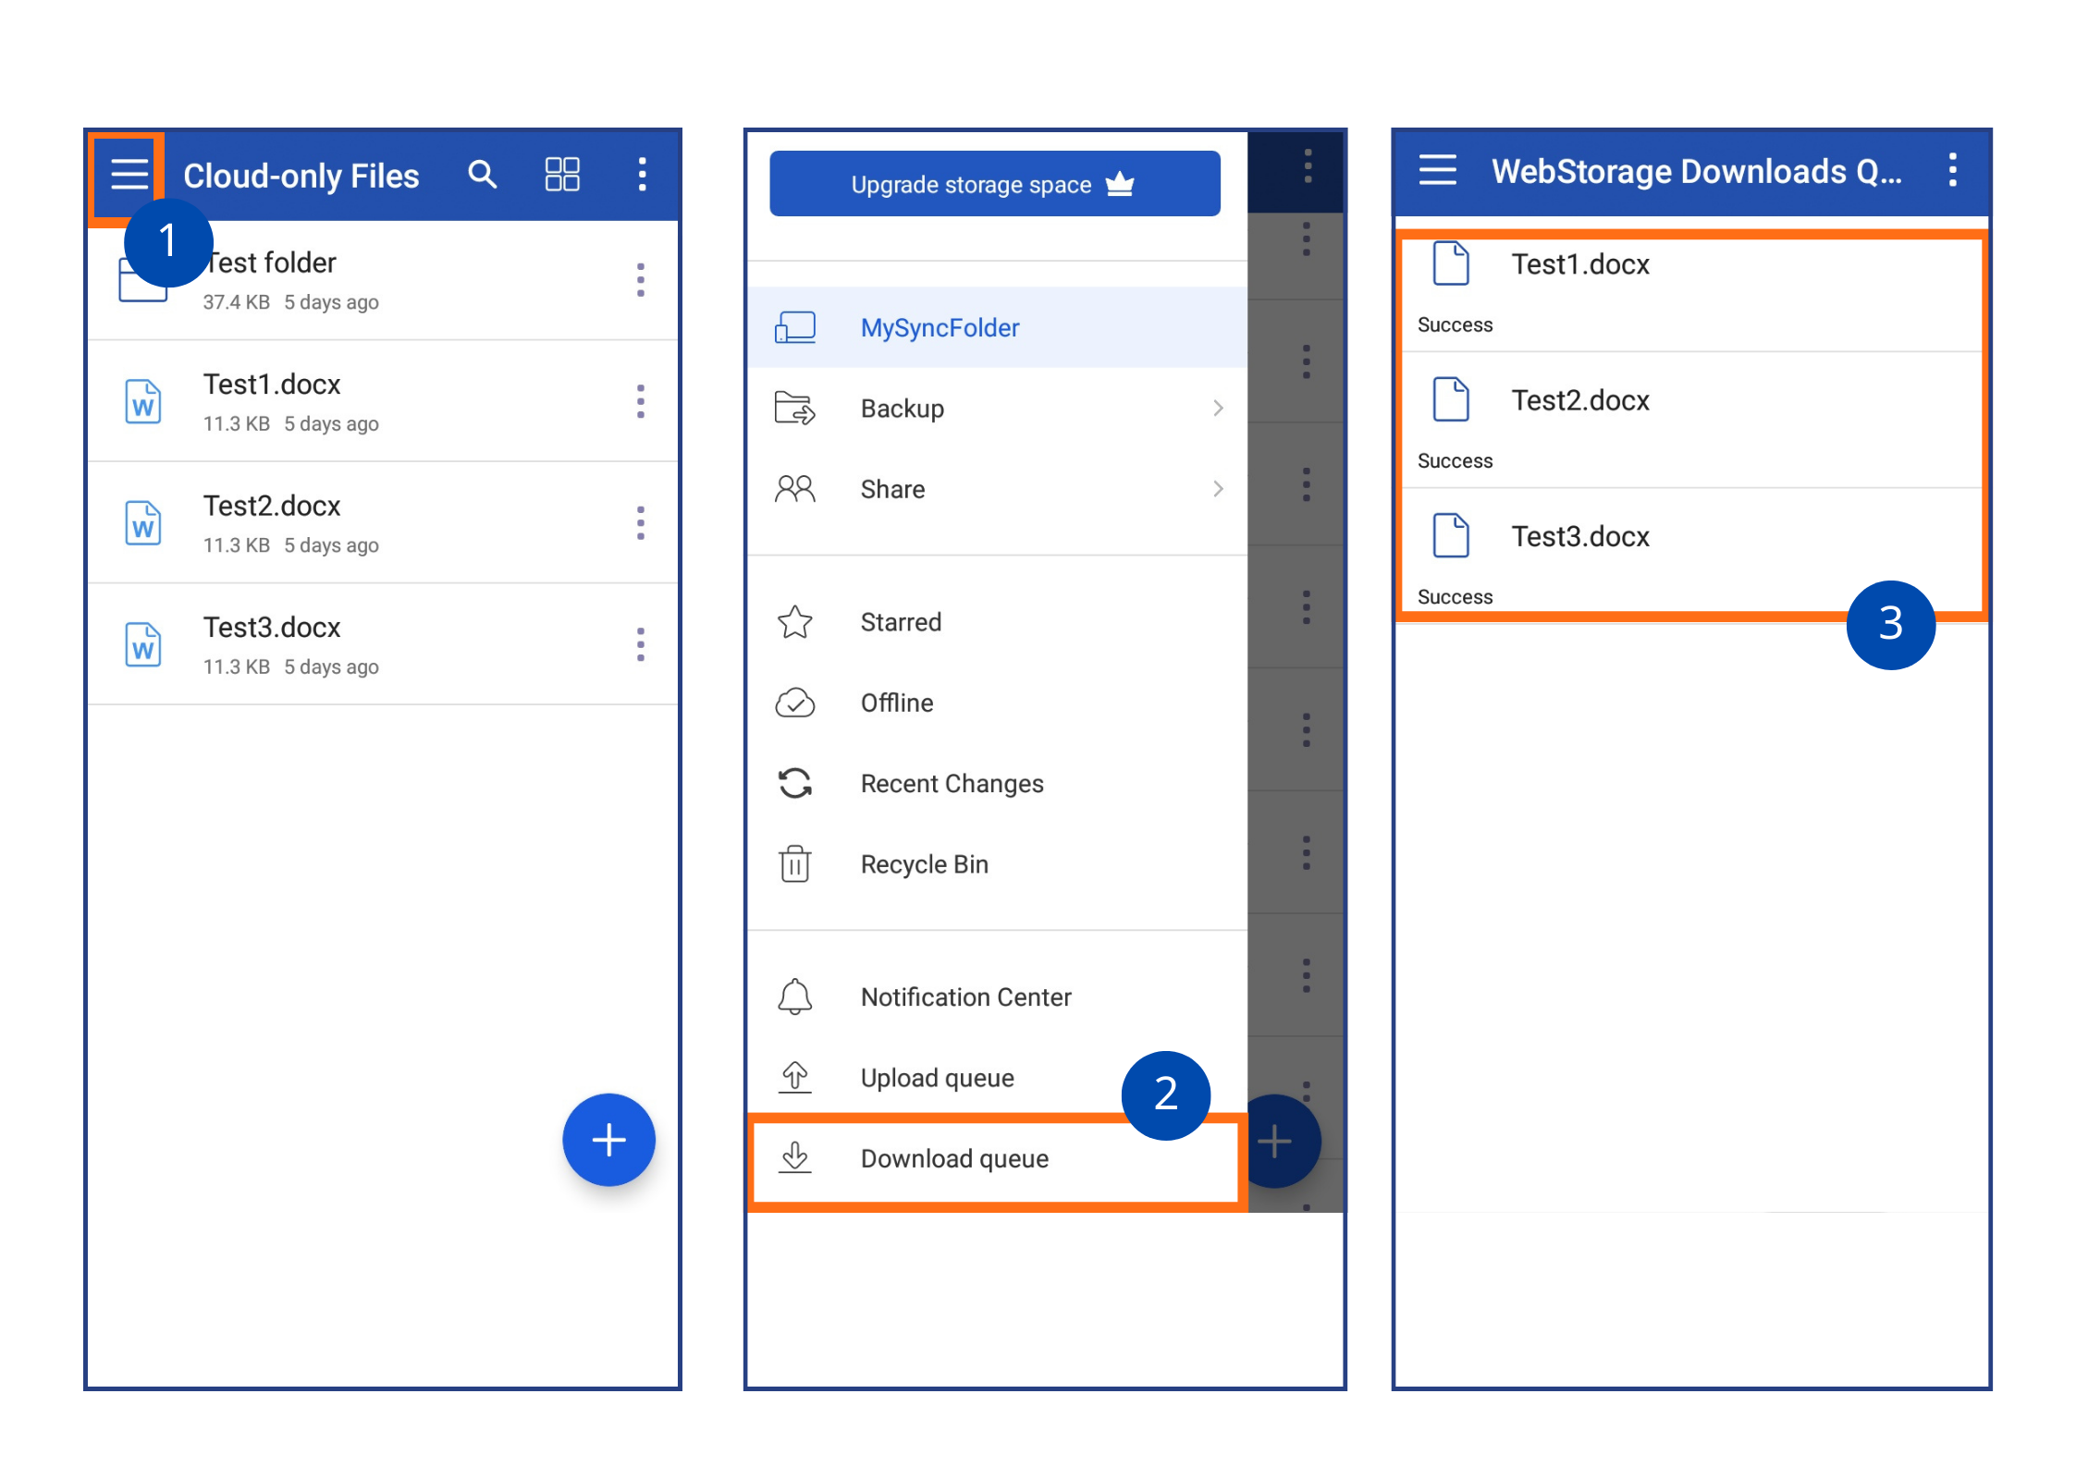Switch to grid view in Cloud-only Files
2076x1467 pixels.
pyautogui.click(x=562, y=174)
